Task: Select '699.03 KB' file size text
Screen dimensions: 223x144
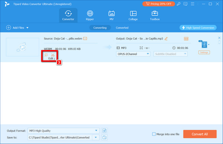Action: (x=74, y=49)
